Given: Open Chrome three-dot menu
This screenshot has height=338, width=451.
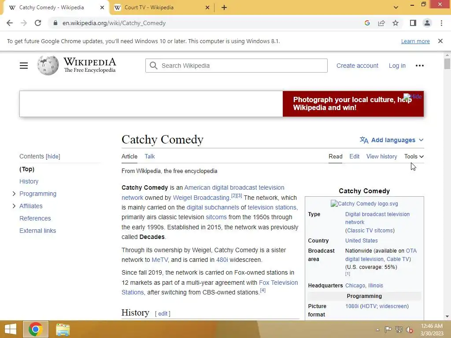Looking at the screenshot, I should 441,23.
